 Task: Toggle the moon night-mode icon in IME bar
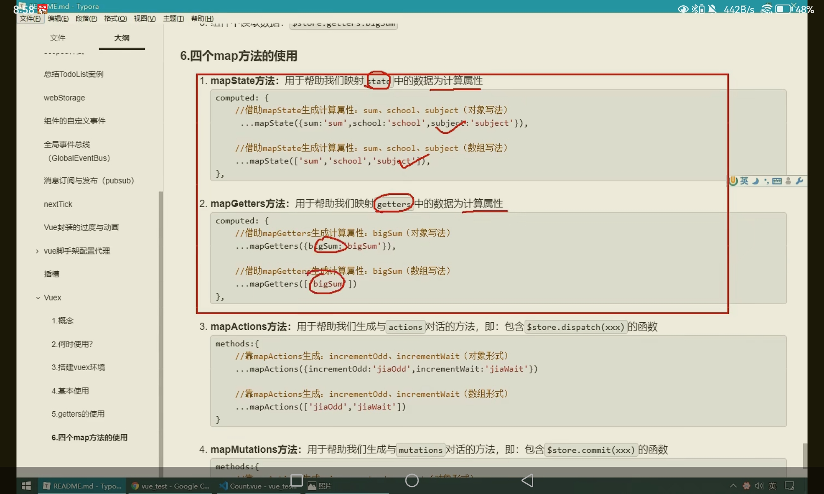(x=755, y=181)
